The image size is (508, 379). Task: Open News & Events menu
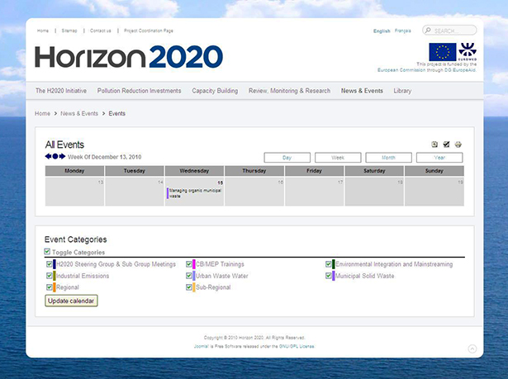point(362,91)
